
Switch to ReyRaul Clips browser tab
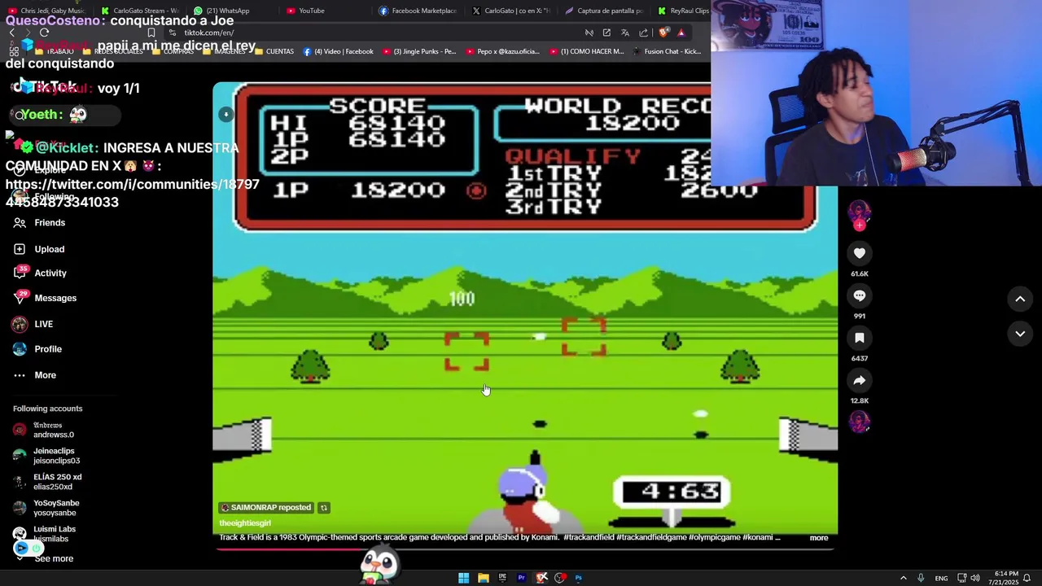point(684,11)
